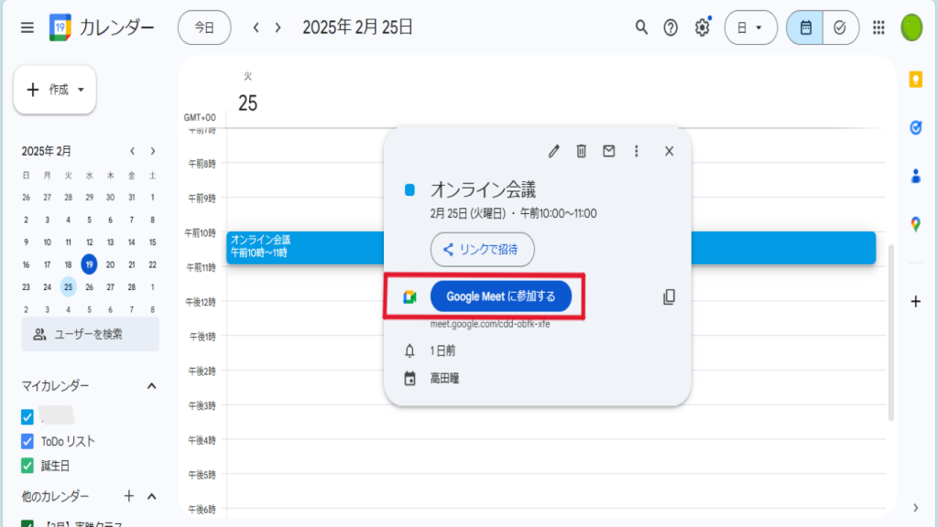
Task: Click the ユーザーを検索 field
Action: click(x=91, y=334)
